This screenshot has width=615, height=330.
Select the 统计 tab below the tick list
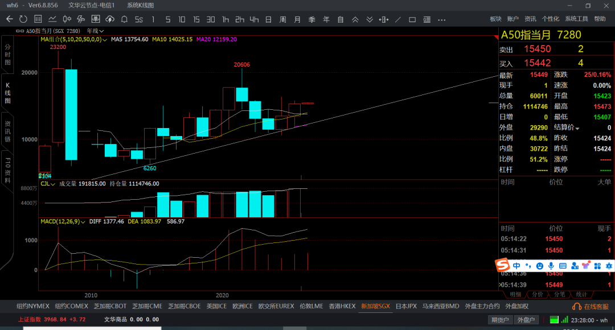[581, 294]
